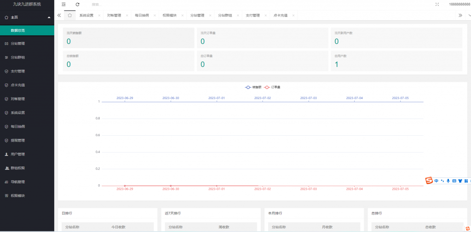Close the 分站群组 tab

tap(238, 16)
